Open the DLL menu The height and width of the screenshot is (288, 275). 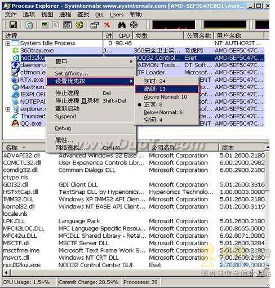[x=99, y=15]
